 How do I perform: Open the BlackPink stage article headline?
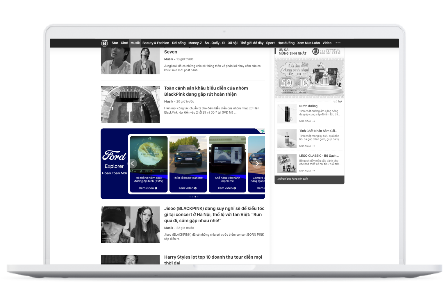point(206,91)
